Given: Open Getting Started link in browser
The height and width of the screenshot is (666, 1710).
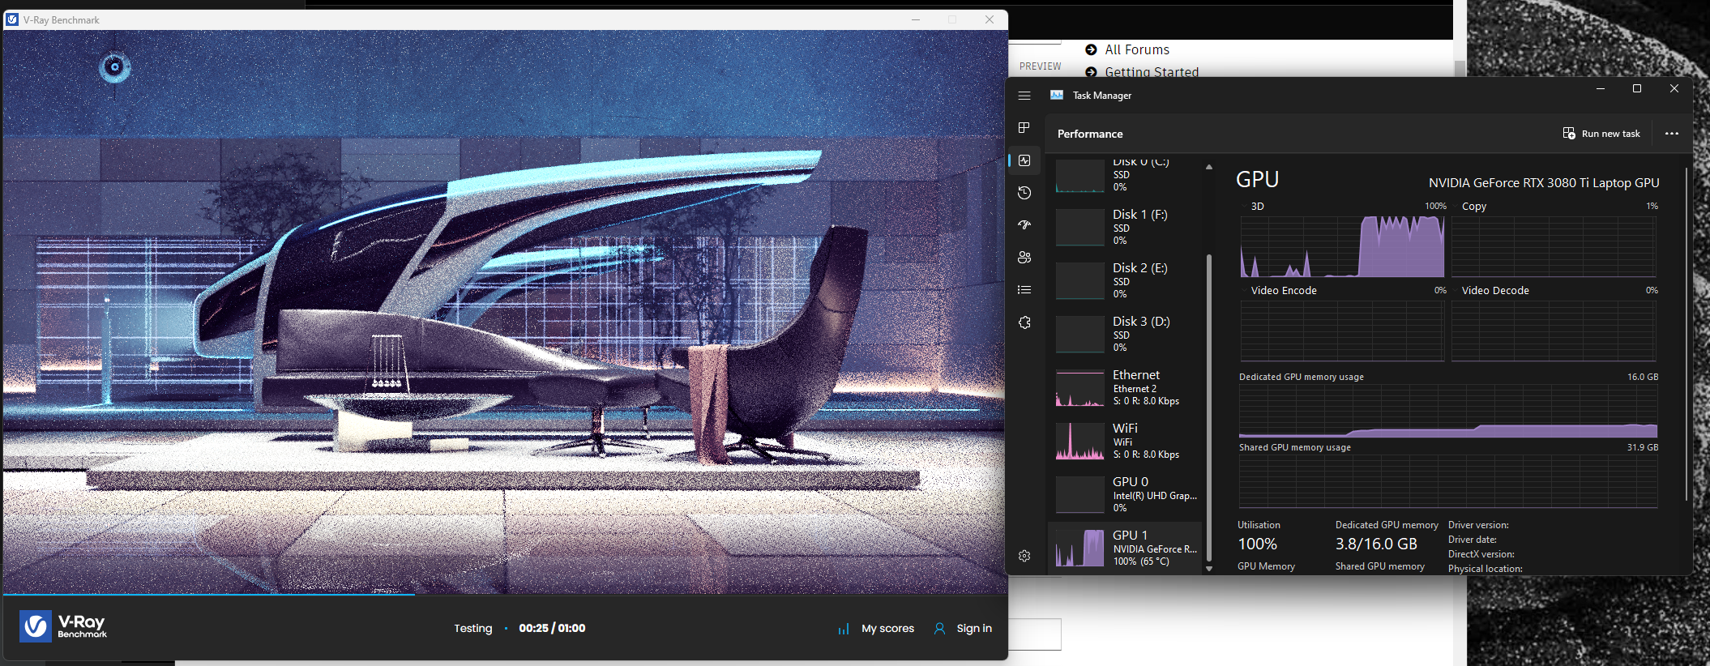Looking at the screenshot, I should click(1152, 72).
